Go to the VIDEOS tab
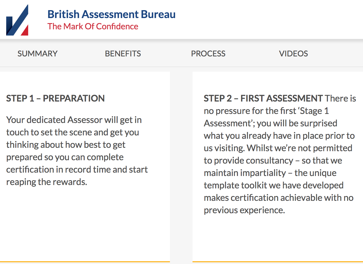 pyautogui.click(x=294, y=54)
